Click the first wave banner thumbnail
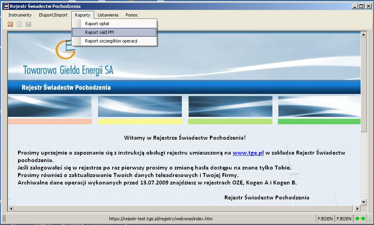This screenshot has width=374, height=225. [x=50, y=106]
